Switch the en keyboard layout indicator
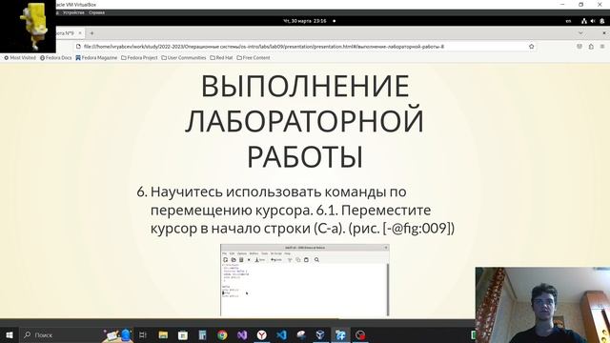 (x=568, y=21)
